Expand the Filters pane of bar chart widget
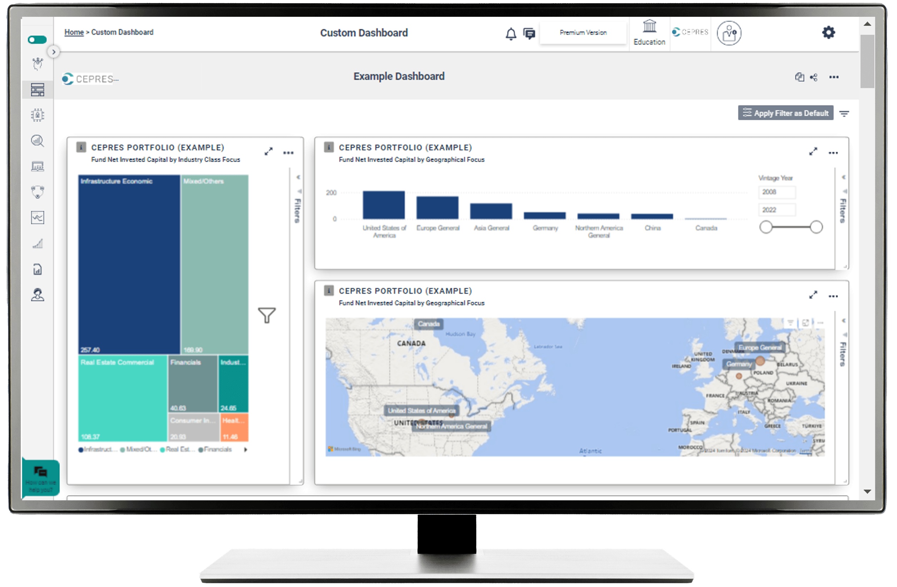Image resolution: width=897 pixels, height=587 pixels. pyautogui.click(x=844, y=177)
